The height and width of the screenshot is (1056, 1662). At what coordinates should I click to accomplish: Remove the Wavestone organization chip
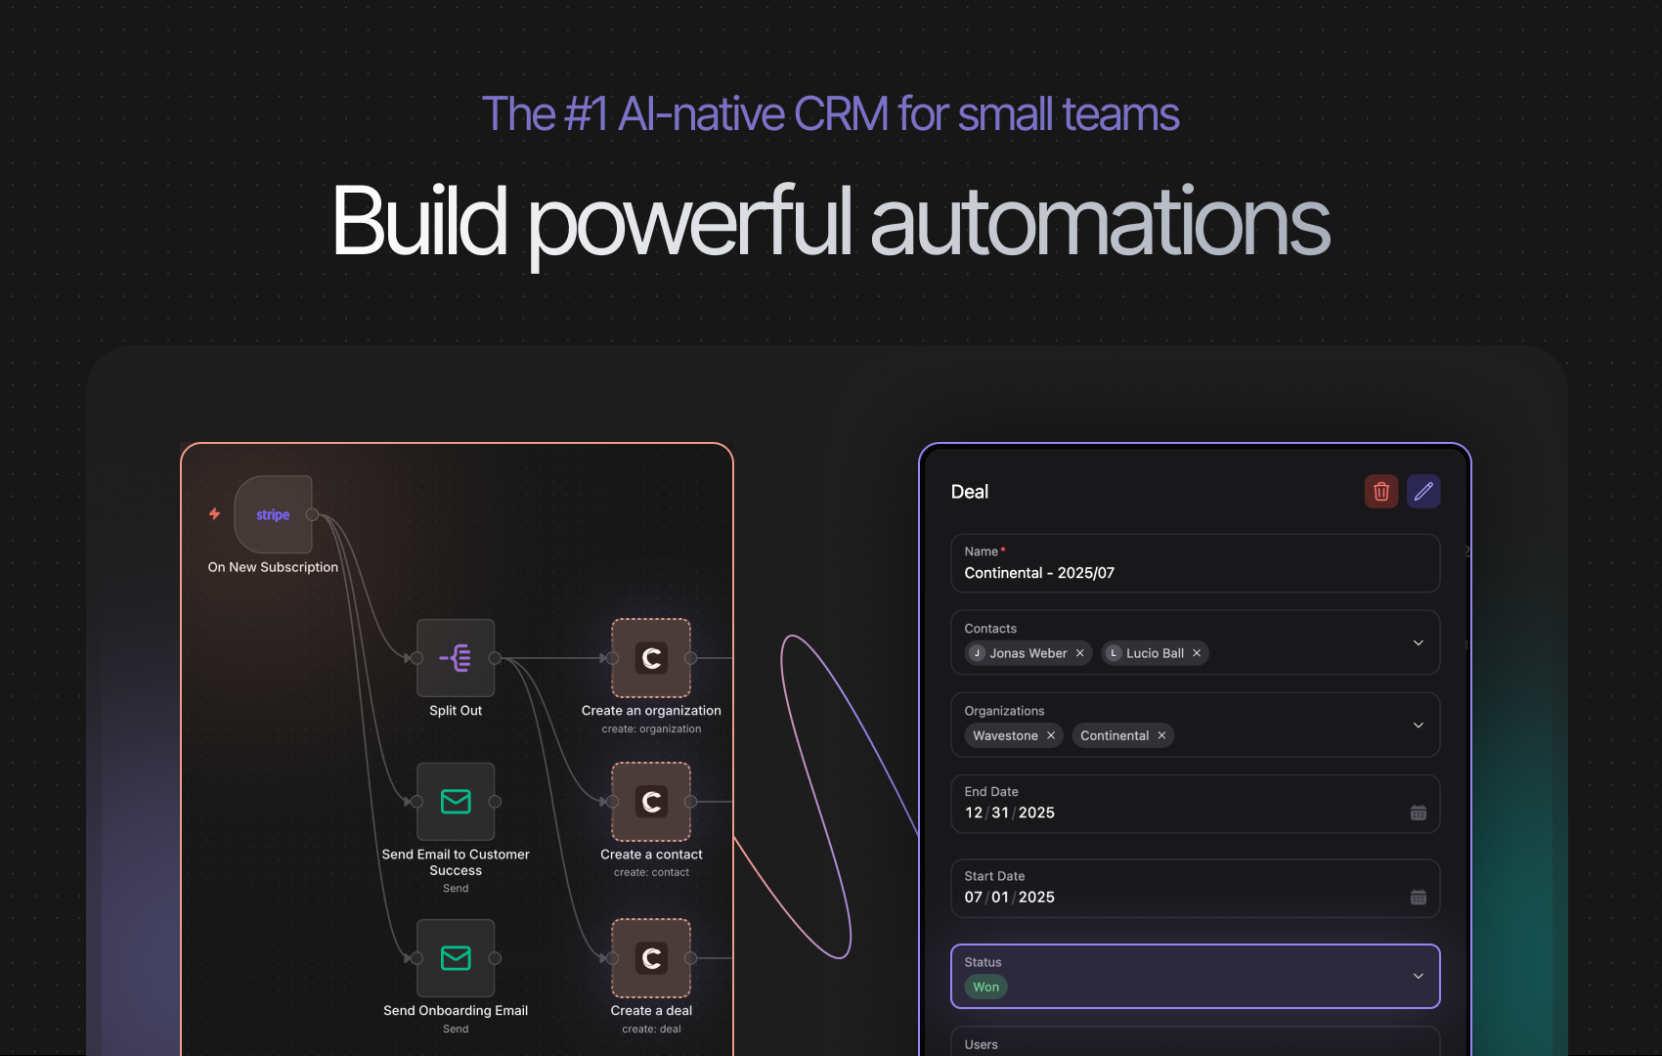coord(1051,735)
